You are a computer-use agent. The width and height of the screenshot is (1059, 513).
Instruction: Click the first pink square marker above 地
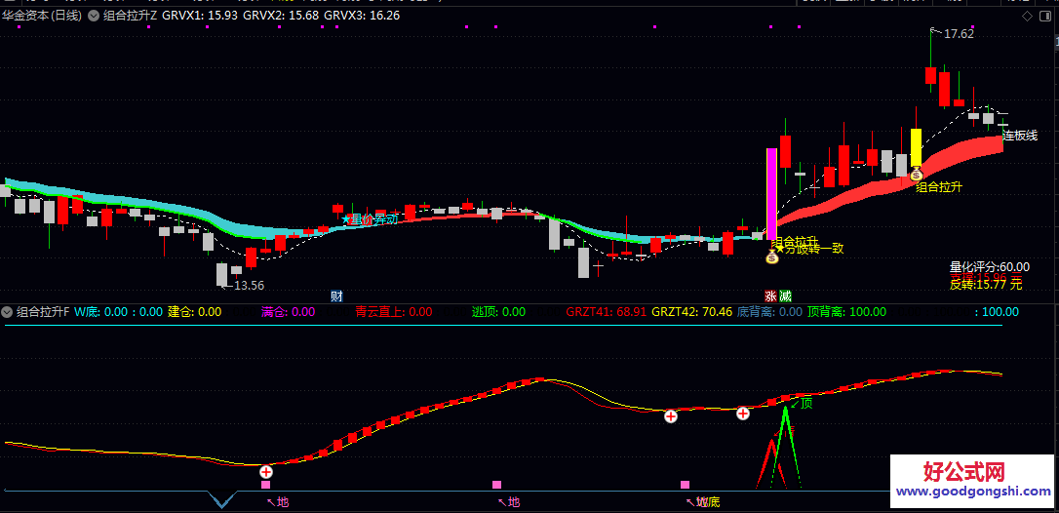coord(265,485)
